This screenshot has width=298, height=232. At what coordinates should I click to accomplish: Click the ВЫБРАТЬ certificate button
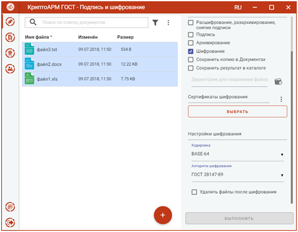(x=237, y=111)
